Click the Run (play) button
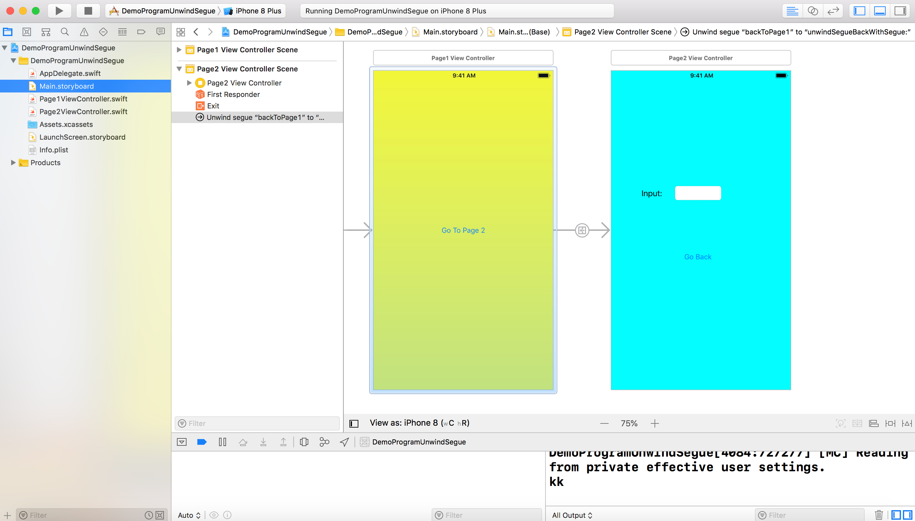Image resolution: width=915 pixels, height=521 pixels. tap(59, 11)
